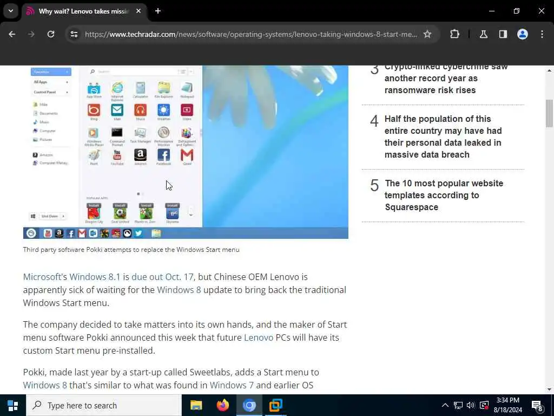Follow the 'Lenovo' link before 'PCs will have'
The width and height of the screenshot is (554, 416).
[259, 337]
